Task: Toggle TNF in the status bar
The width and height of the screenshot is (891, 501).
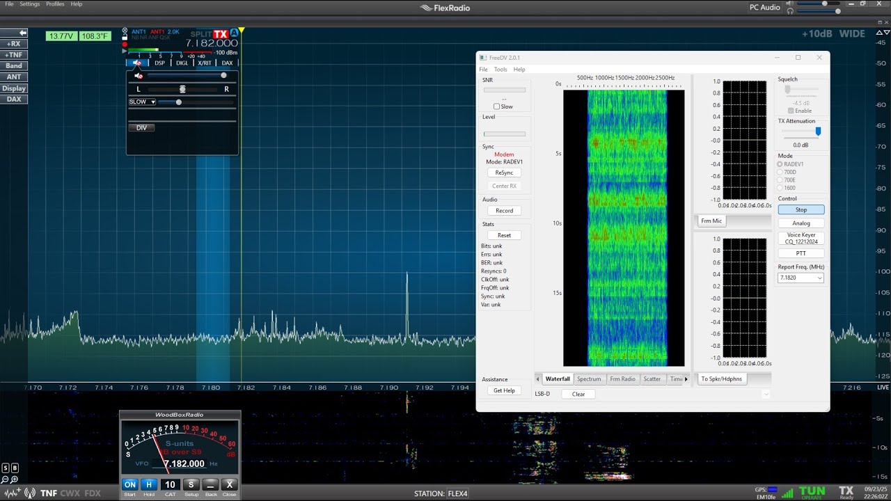Action: coord(49,493)
